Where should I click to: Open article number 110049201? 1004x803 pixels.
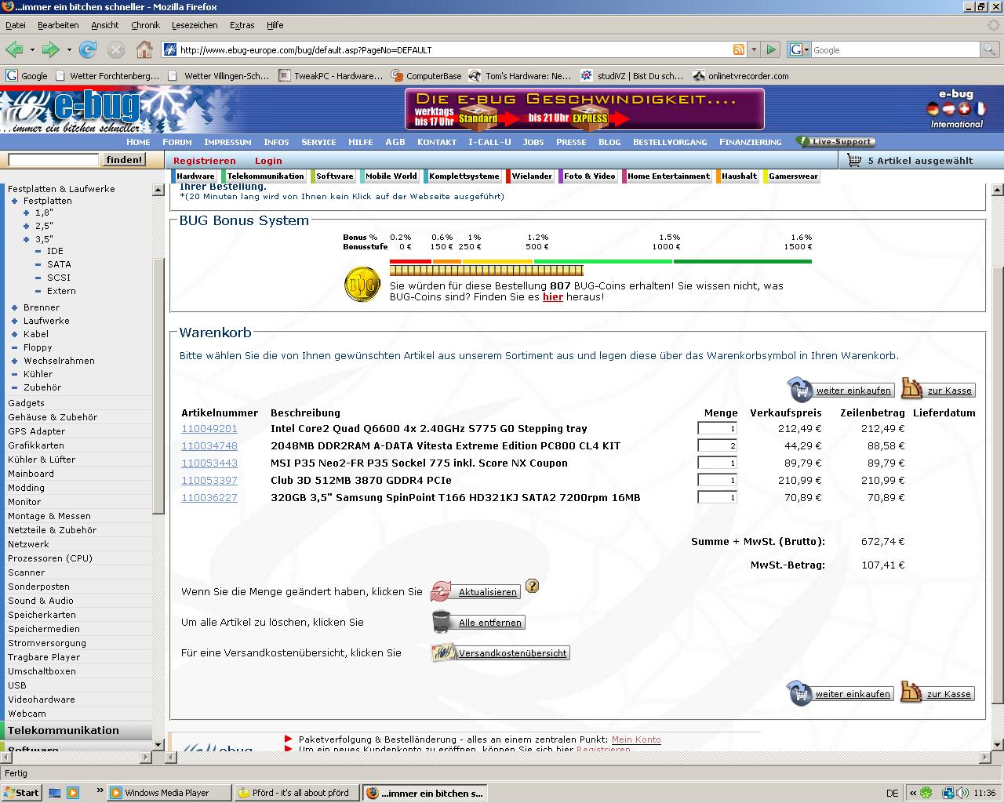[209, 429]
